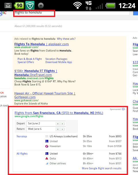
Task: Open Flights from San Francisco to Honolulu link
Action: 59,113
